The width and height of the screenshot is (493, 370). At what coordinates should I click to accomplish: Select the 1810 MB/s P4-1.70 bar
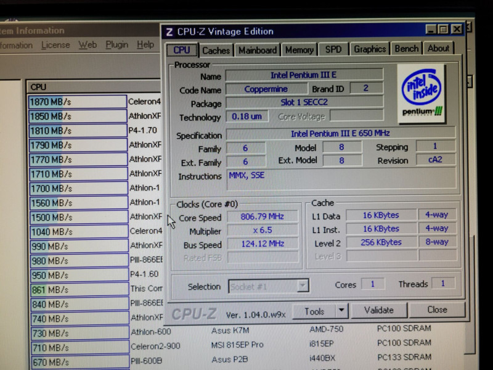pyautogui.click(x=78, y=131)
